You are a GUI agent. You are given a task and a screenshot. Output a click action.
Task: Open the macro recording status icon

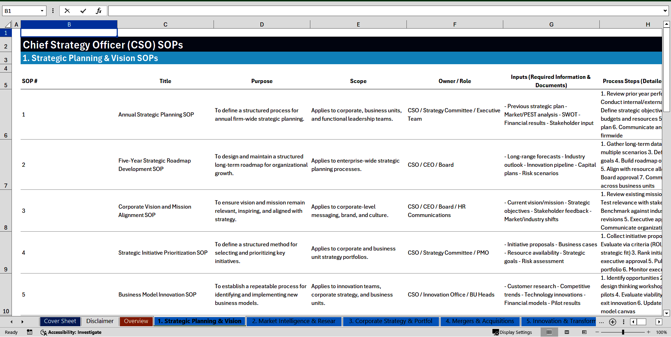30,332
